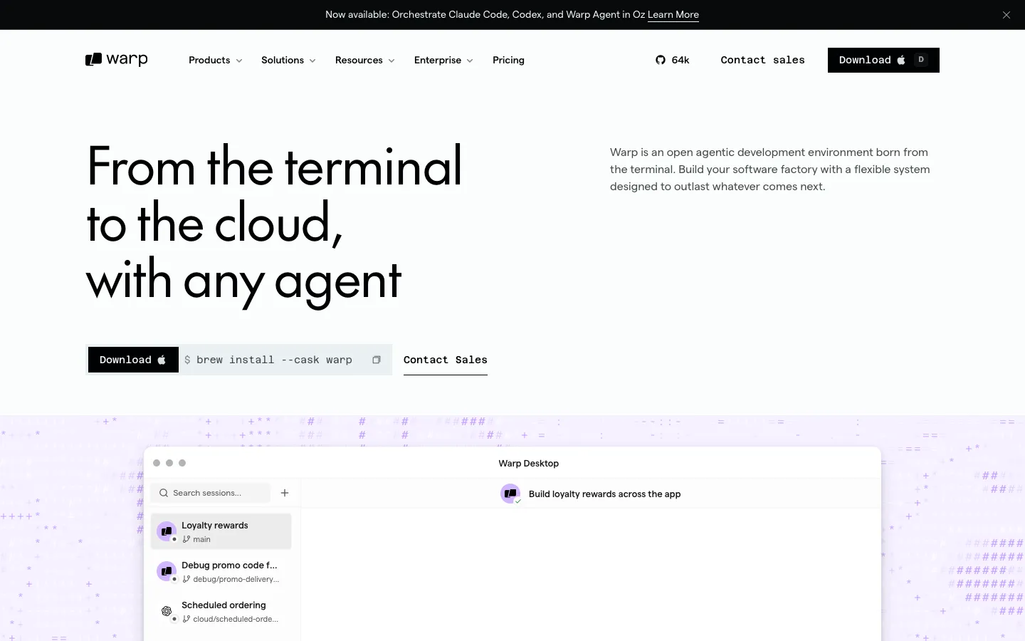
Task: Click the OpenAI icon beside Scheduled ordering
Action: pyautogui.click(x=167, y=611)
